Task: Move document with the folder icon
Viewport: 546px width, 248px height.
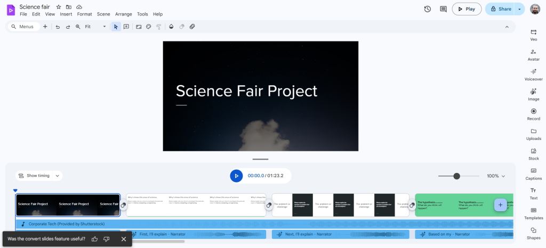Action: [x=69, y=7]
